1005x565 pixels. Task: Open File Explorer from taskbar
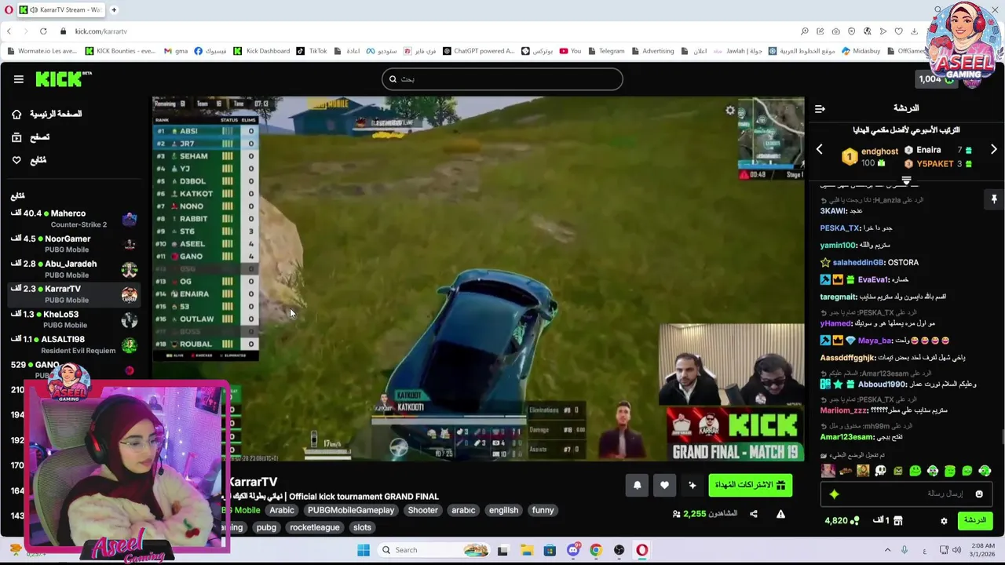pyautogui.click(x=526, y=550)
